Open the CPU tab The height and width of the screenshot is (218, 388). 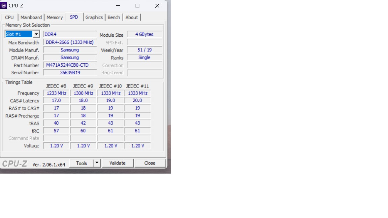pos(9,17)
